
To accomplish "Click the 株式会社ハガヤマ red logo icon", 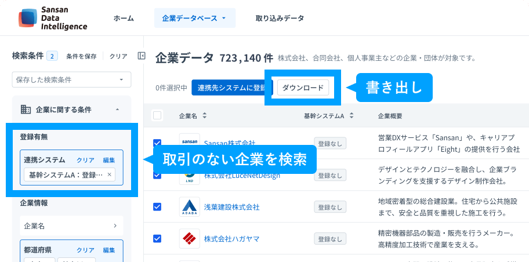I will coord(189,238).
